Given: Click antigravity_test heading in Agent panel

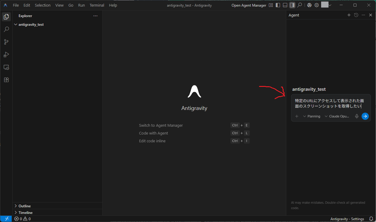Looking at the screenshot, I should pos(309,89).
